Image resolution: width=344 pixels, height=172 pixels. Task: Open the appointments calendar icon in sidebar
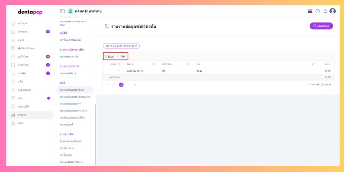pos(13,31)
